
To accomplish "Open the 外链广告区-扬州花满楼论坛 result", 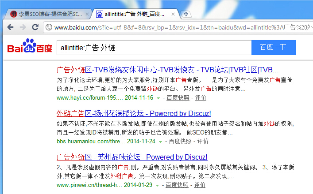I will 134,113.
